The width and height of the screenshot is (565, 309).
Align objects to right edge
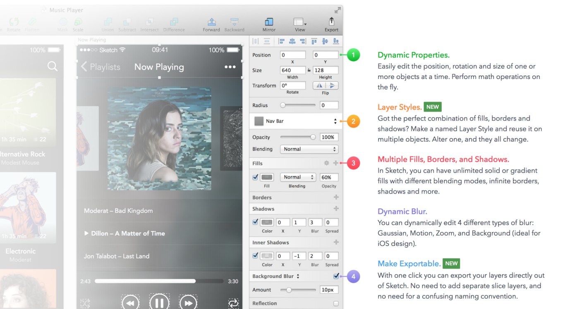(303, 41)
